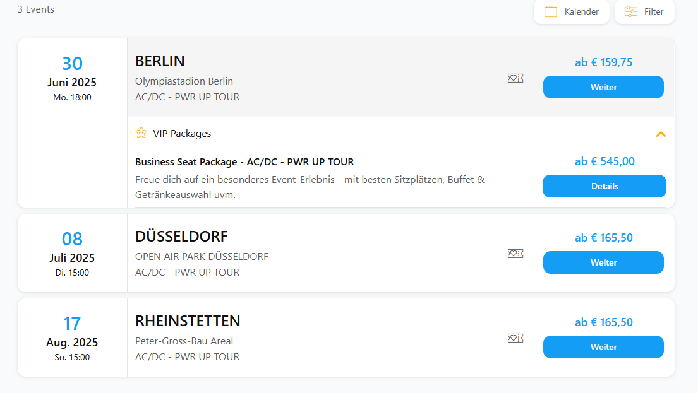Click the filter sliders icon

click(630, 11)
